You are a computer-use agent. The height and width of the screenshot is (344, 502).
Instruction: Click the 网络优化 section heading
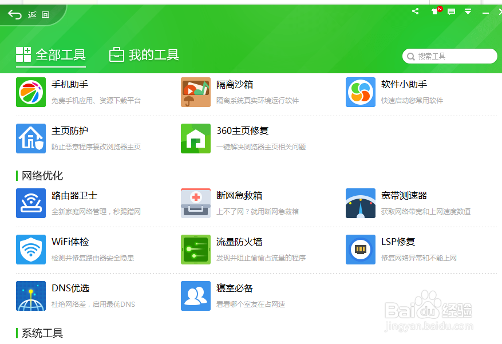(42, 176)
